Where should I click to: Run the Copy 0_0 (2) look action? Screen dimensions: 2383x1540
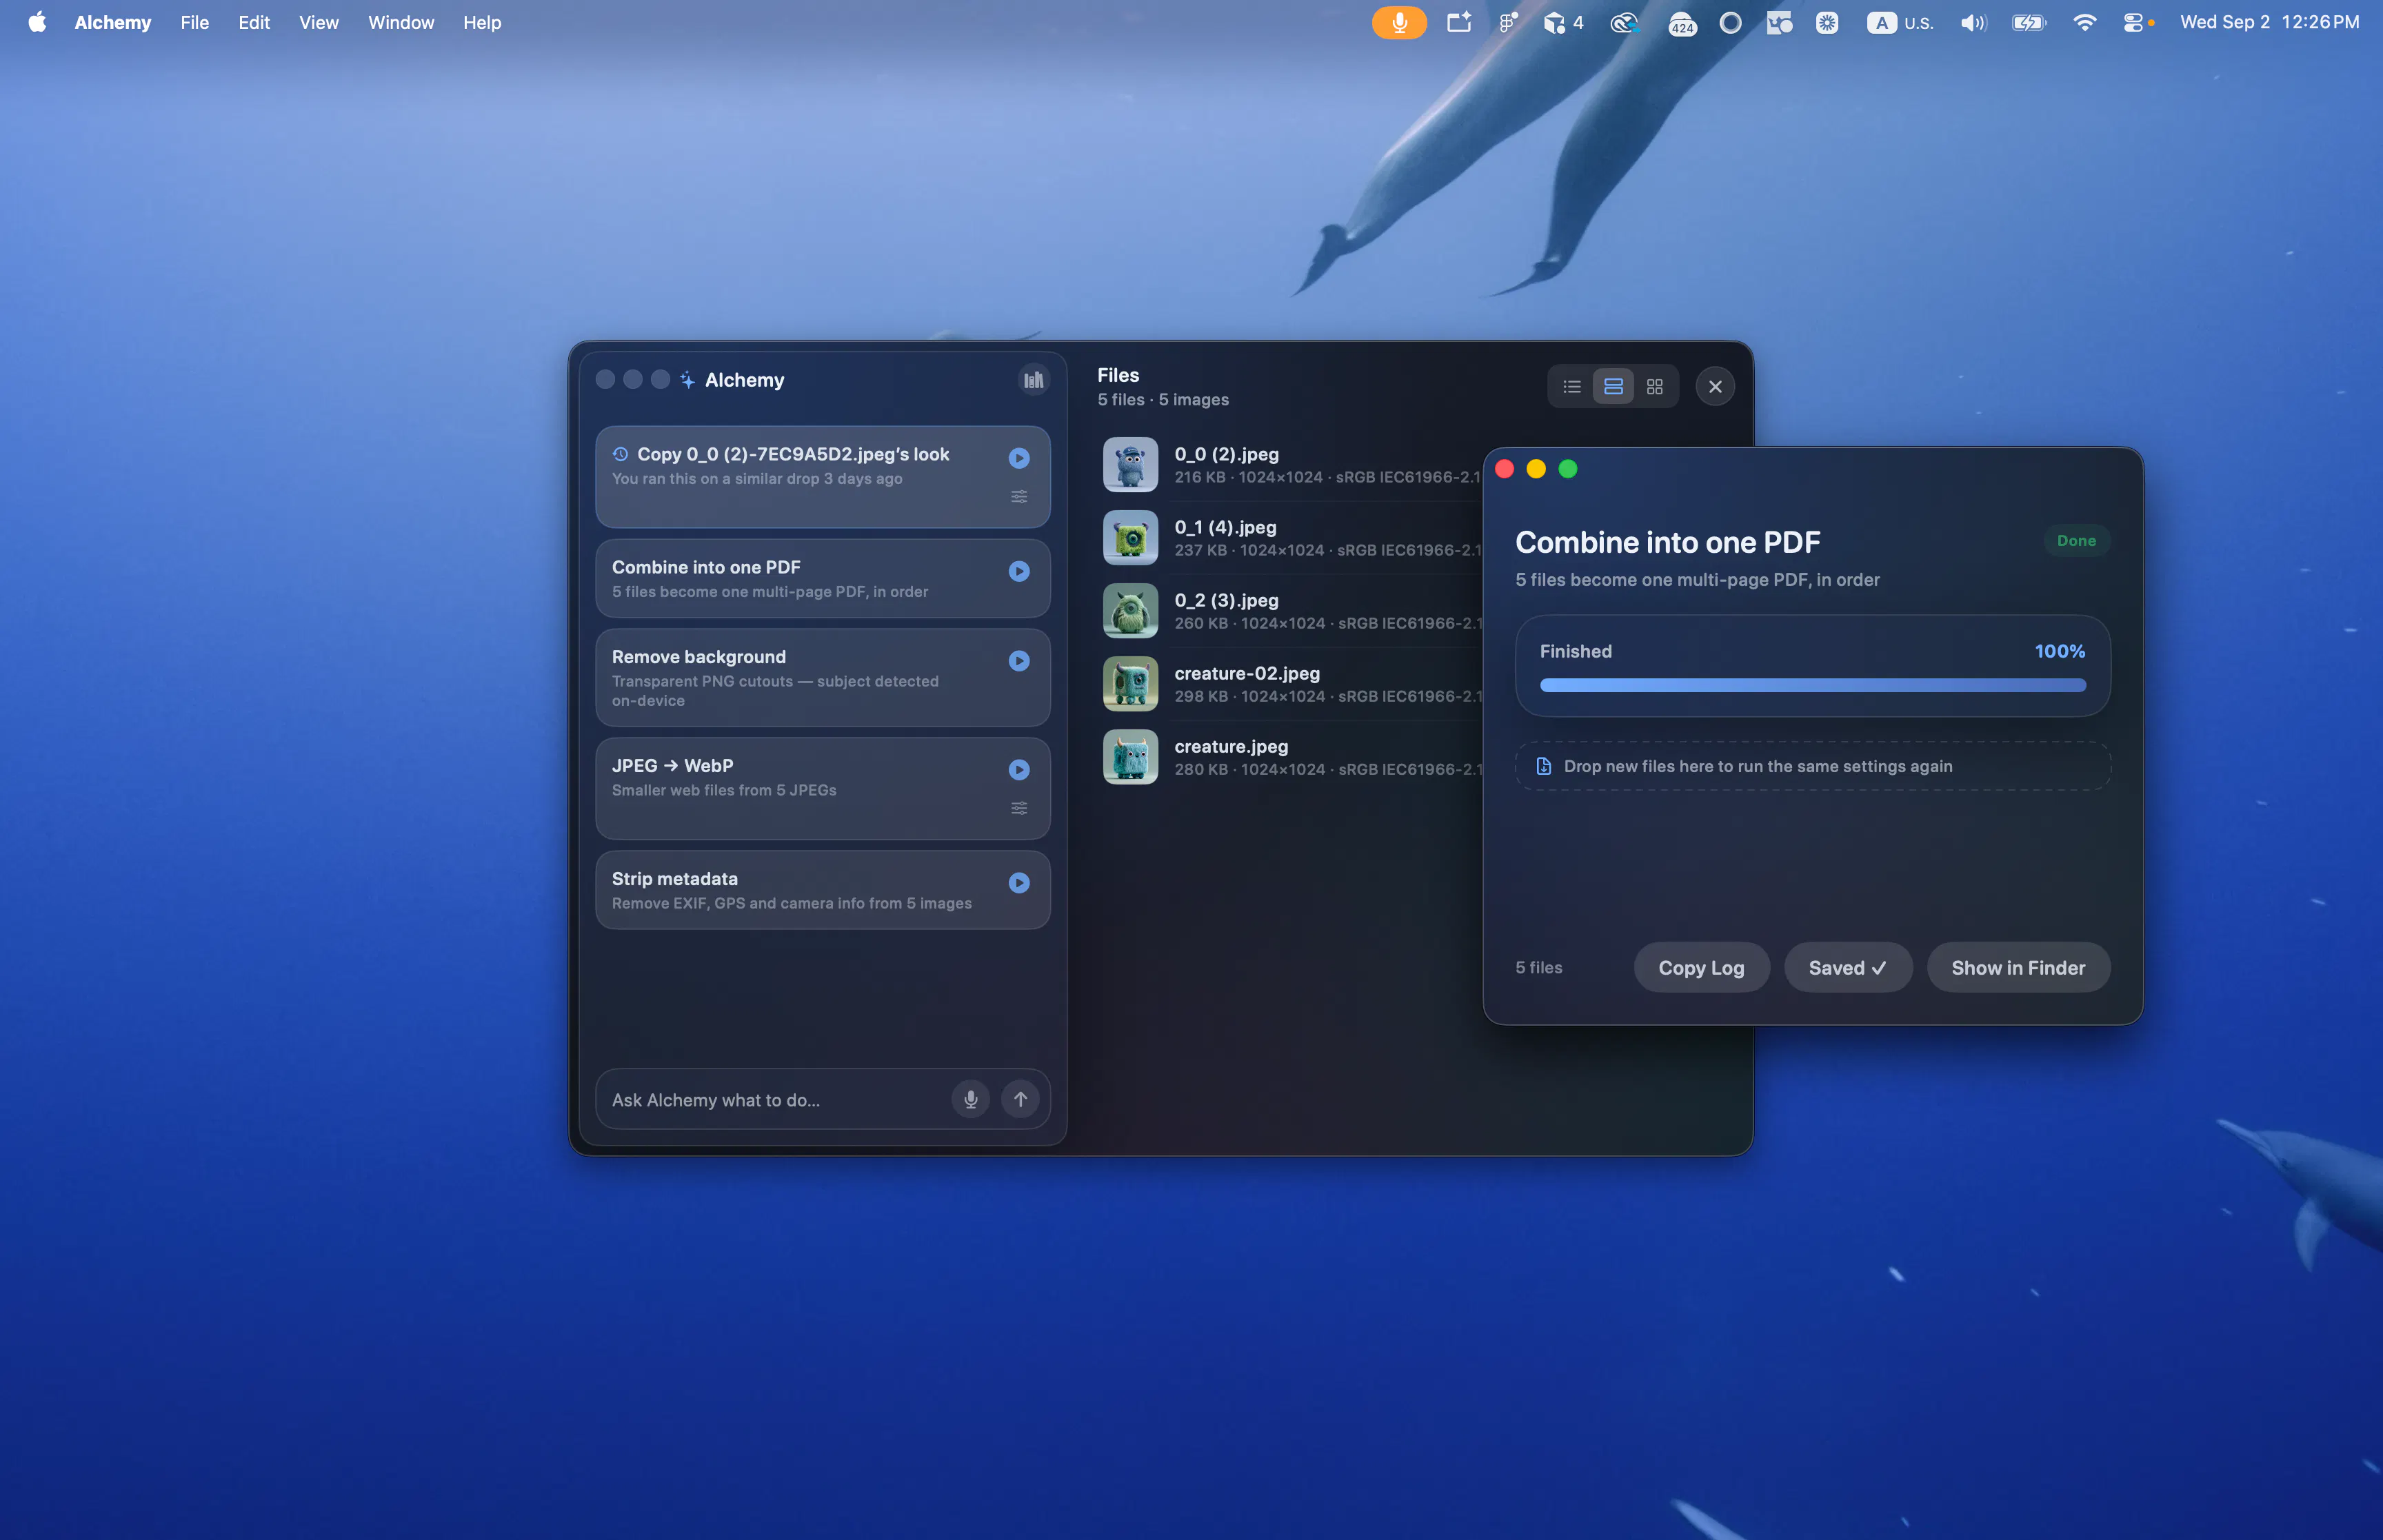(1019, 458)
